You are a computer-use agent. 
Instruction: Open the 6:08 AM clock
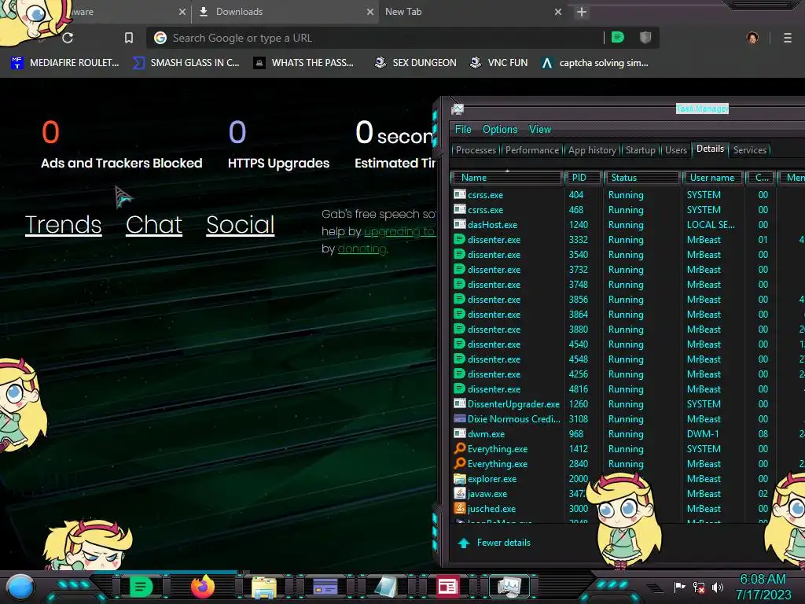[x=763, y=580]
